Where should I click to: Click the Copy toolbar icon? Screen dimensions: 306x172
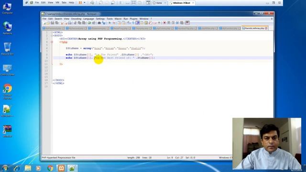pyautogui.click(x=79, y=23)
